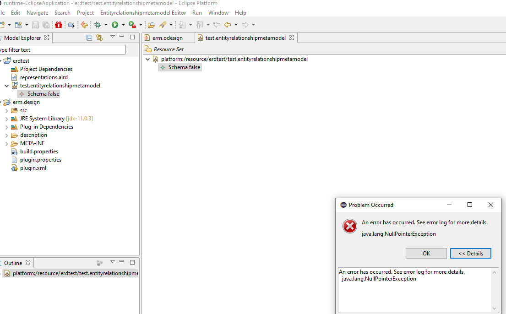
Task: Click Collapse All icon in Model Explorer
Action: [x=89, y=38]
